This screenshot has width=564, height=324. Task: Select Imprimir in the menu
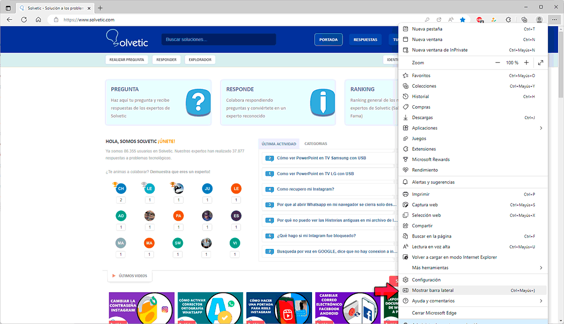(x=473, y=194)
